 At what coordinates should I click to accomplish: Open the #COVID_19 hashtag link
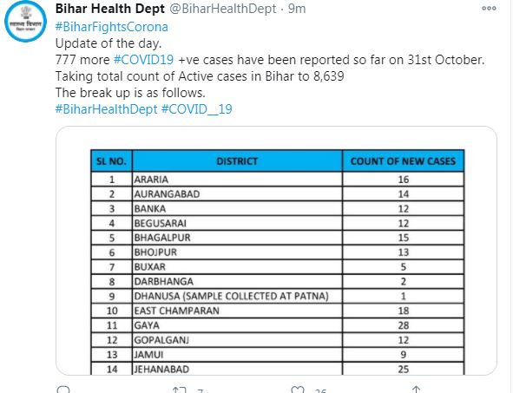click(197, 109)
